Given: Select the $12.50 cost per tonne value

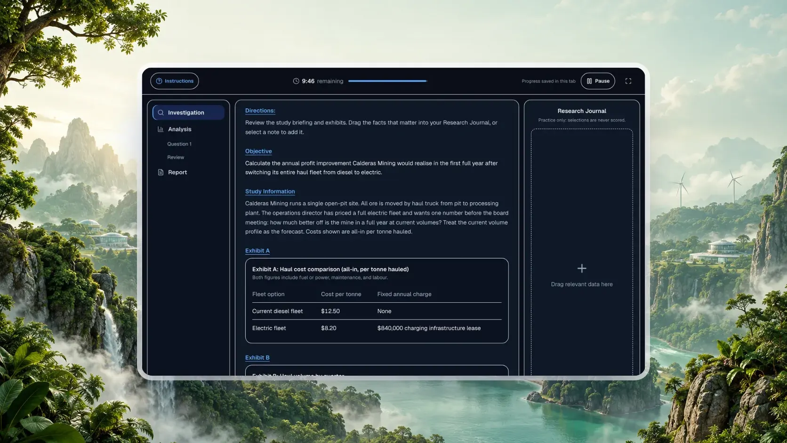Looking at the screenshot, I should pos(330,311).
